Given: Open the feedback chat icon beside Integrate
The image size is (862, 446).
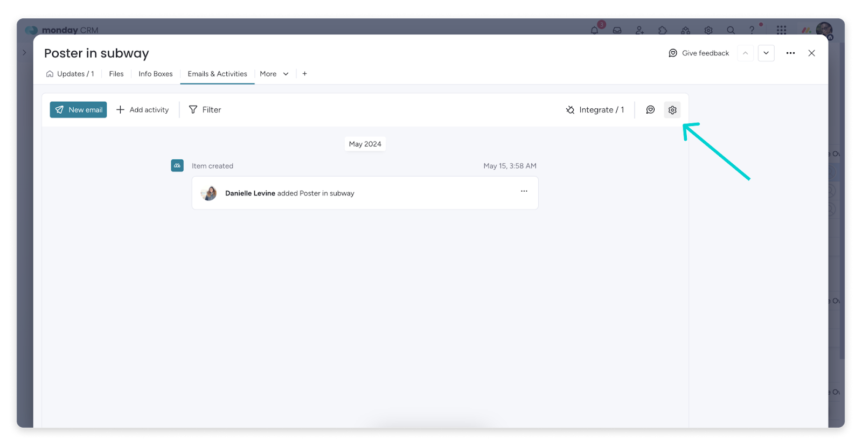Looking at the screenshot, I should point(650,110).
